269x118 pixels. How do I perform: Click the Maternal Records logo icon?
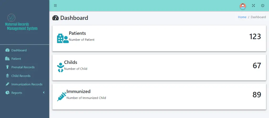pos(11,18)
